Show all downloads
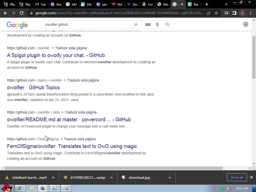 point(237,177)
